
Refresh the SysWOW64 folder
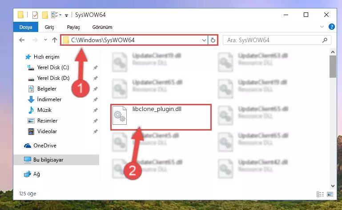[x=213, y=40]
